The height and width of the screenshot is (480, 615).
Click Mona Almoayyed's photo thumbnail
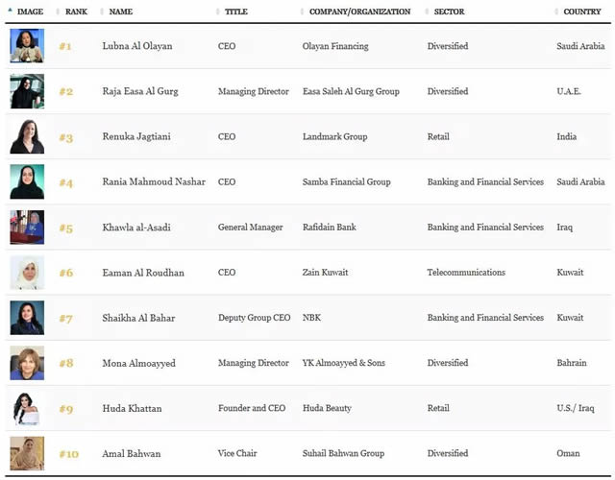(x=27, y=363)
